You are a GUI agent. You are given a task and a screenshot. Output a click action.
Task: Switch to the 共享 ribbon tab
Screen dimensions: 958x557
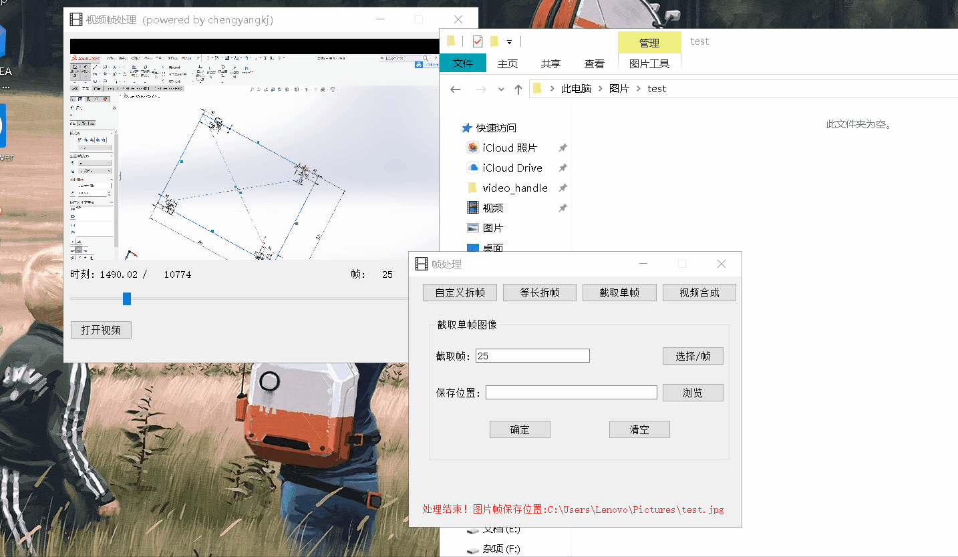[550, 63]
